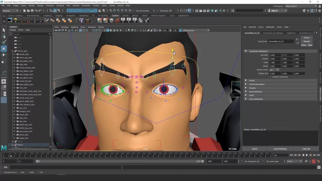Click the CP shelf icon
The width and height of the screenshot is (322, 181).
(35, 20)
